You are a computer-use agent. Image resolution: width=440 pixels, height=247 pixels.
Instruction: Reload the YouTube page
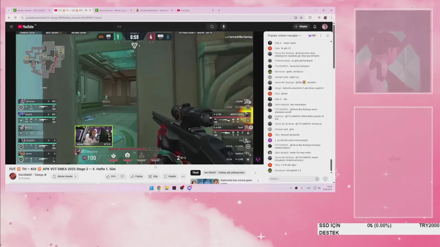click(15, 17)
